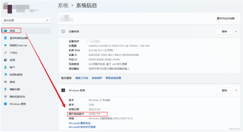Open 域或工作组 related link

[82, 78]
